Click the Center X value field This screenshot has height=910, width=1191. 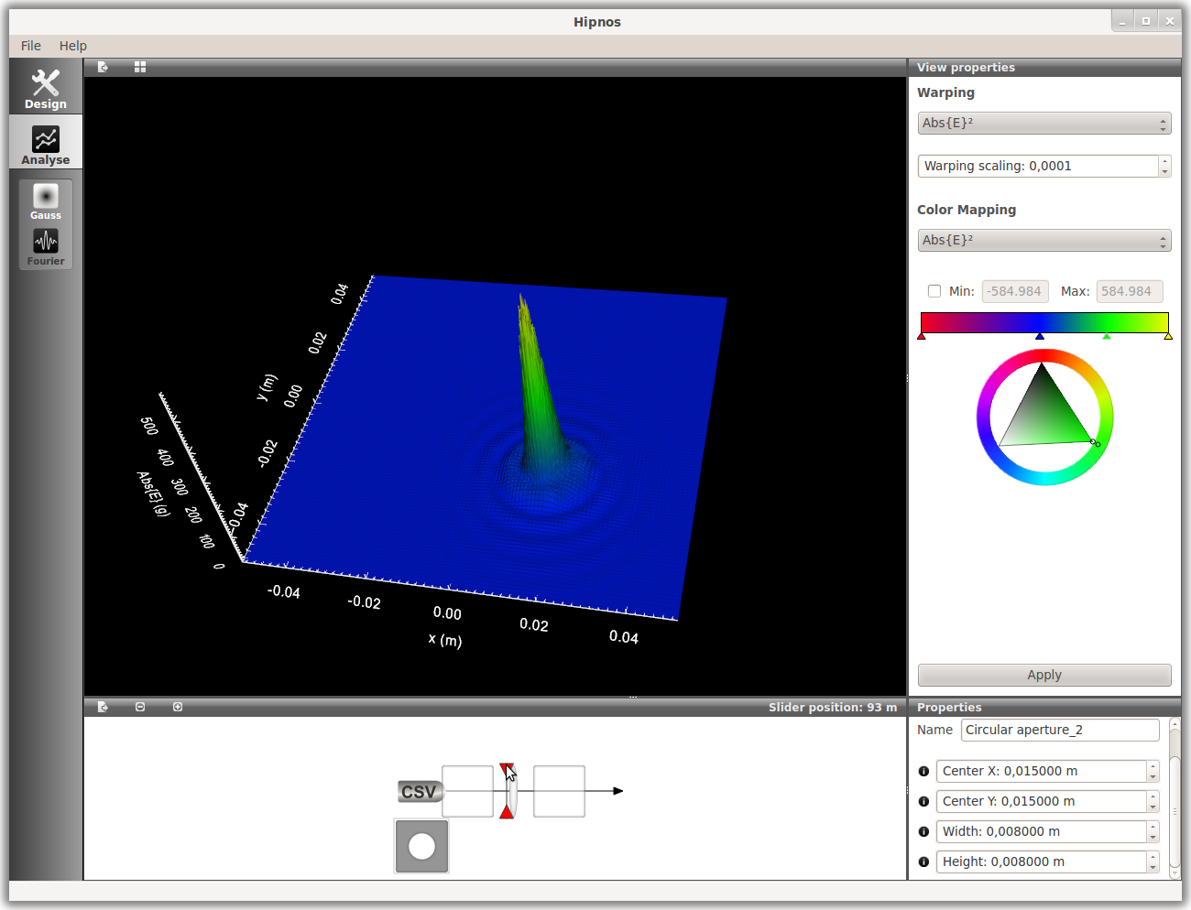(x=1042, y=772)
